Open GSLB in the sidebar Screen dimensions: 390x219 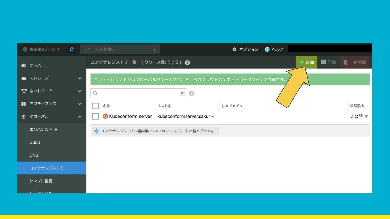51,142
